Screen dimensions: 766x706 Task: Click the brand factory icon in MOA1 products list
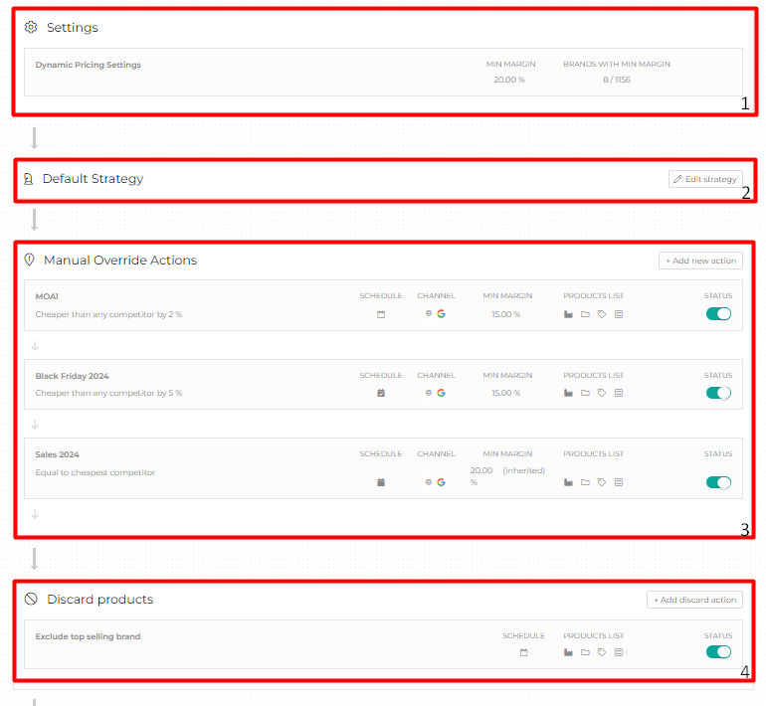pos(568,314)
